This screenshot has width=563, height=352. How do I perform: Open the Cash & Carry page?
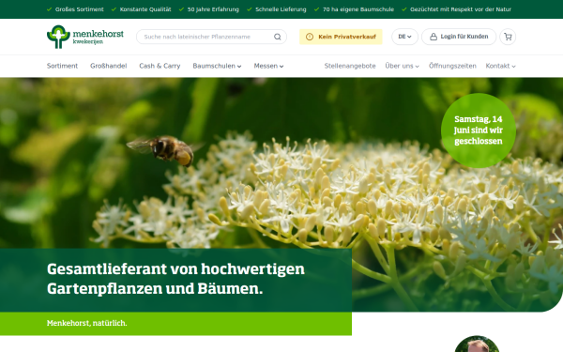(160, 66)
